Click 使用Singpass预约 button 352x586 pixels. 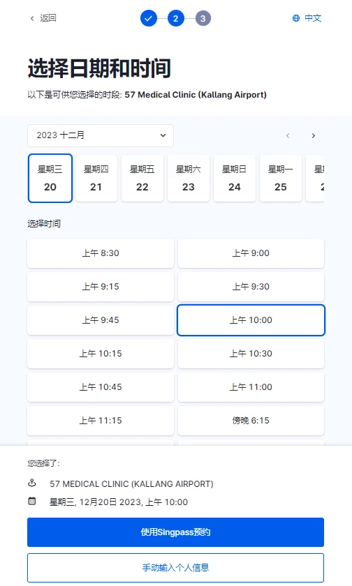175,532
